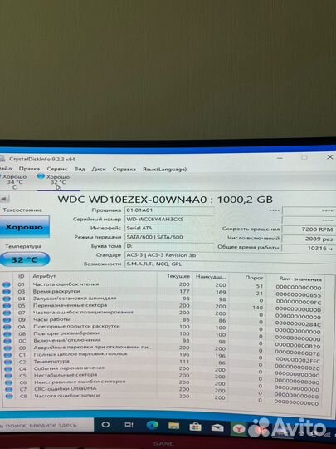Open Cortana circle icon on taskbar

click(105, 425)
